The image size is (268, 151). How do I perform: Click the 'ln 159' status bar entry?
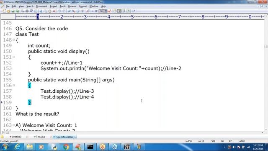pyautogui.click(x=188, y=141)
